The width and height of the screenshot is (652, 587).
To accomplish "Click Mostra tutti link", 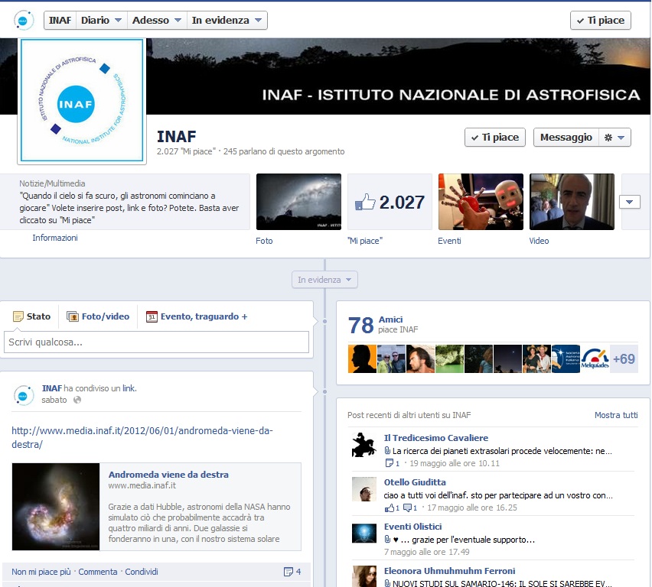I will click(615, 415).
